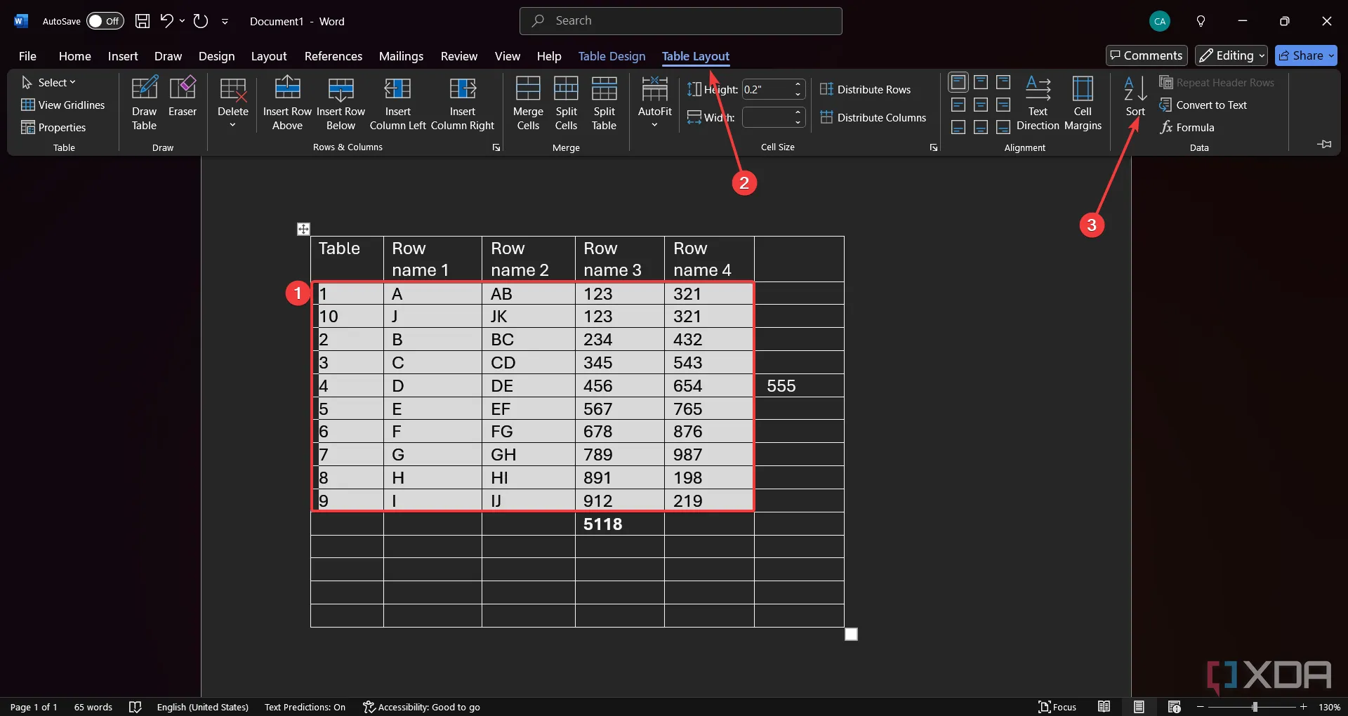Select Align Center Left alignment

point(958,105)
